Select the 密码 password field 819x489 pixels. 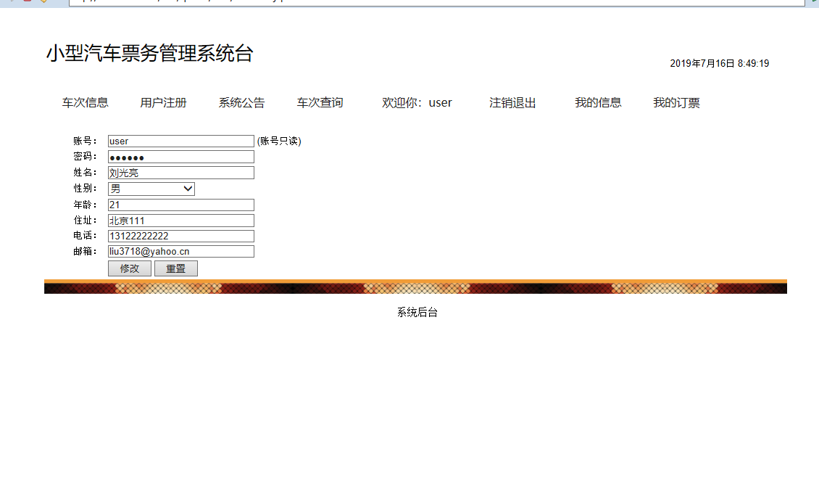[180, 156]
